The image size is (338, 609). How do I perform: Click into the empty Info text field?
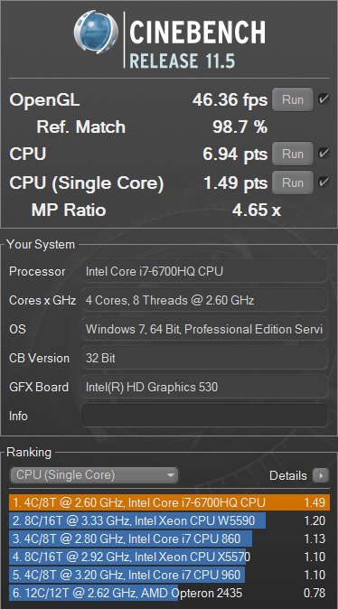point(205,416)
